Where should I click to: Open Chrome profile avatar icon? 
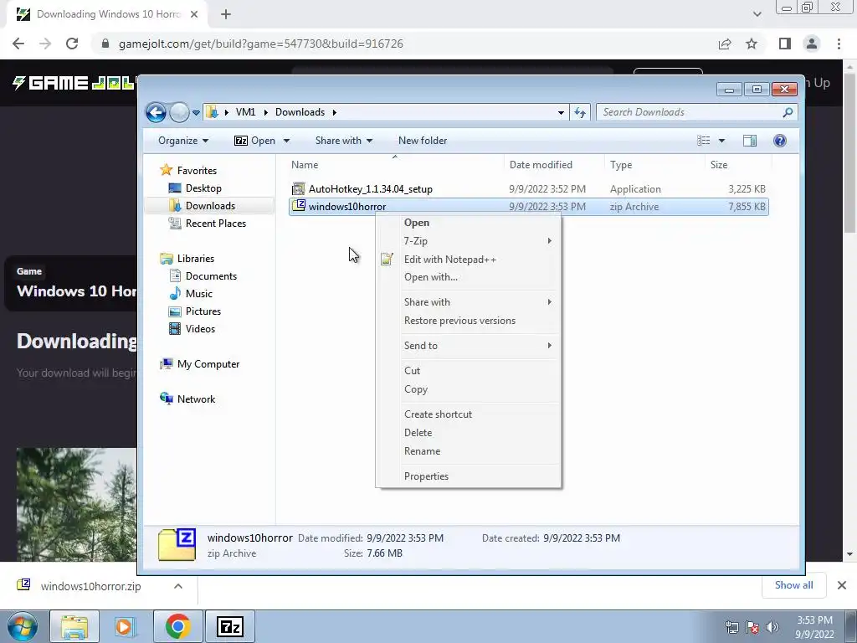[812, 44]
